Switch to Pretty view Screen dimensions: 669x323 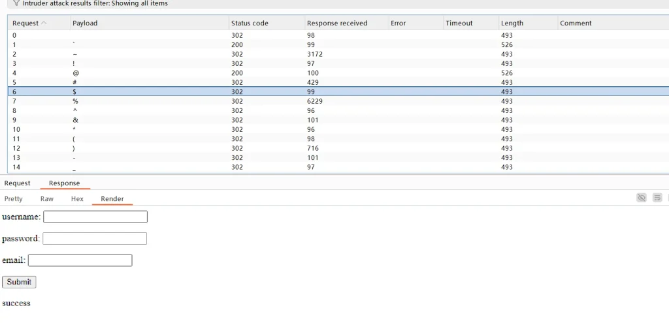point(14,199)
